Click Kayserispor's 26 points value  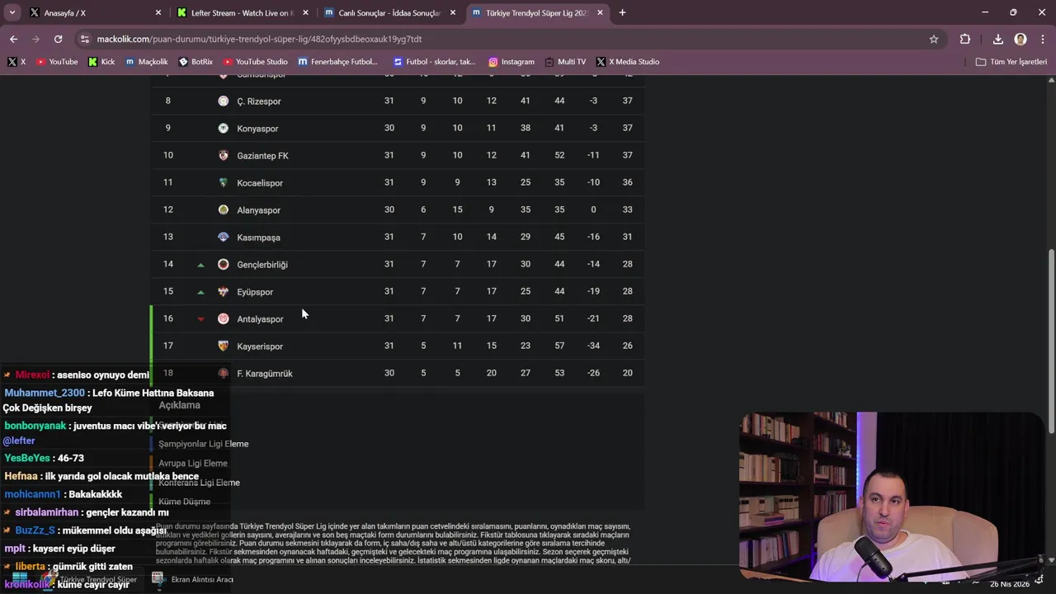(628, 346)
